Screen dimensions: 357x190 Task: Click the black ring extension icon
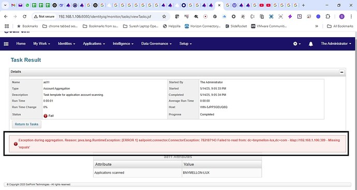pyautogui.click(x=233, y=17)
